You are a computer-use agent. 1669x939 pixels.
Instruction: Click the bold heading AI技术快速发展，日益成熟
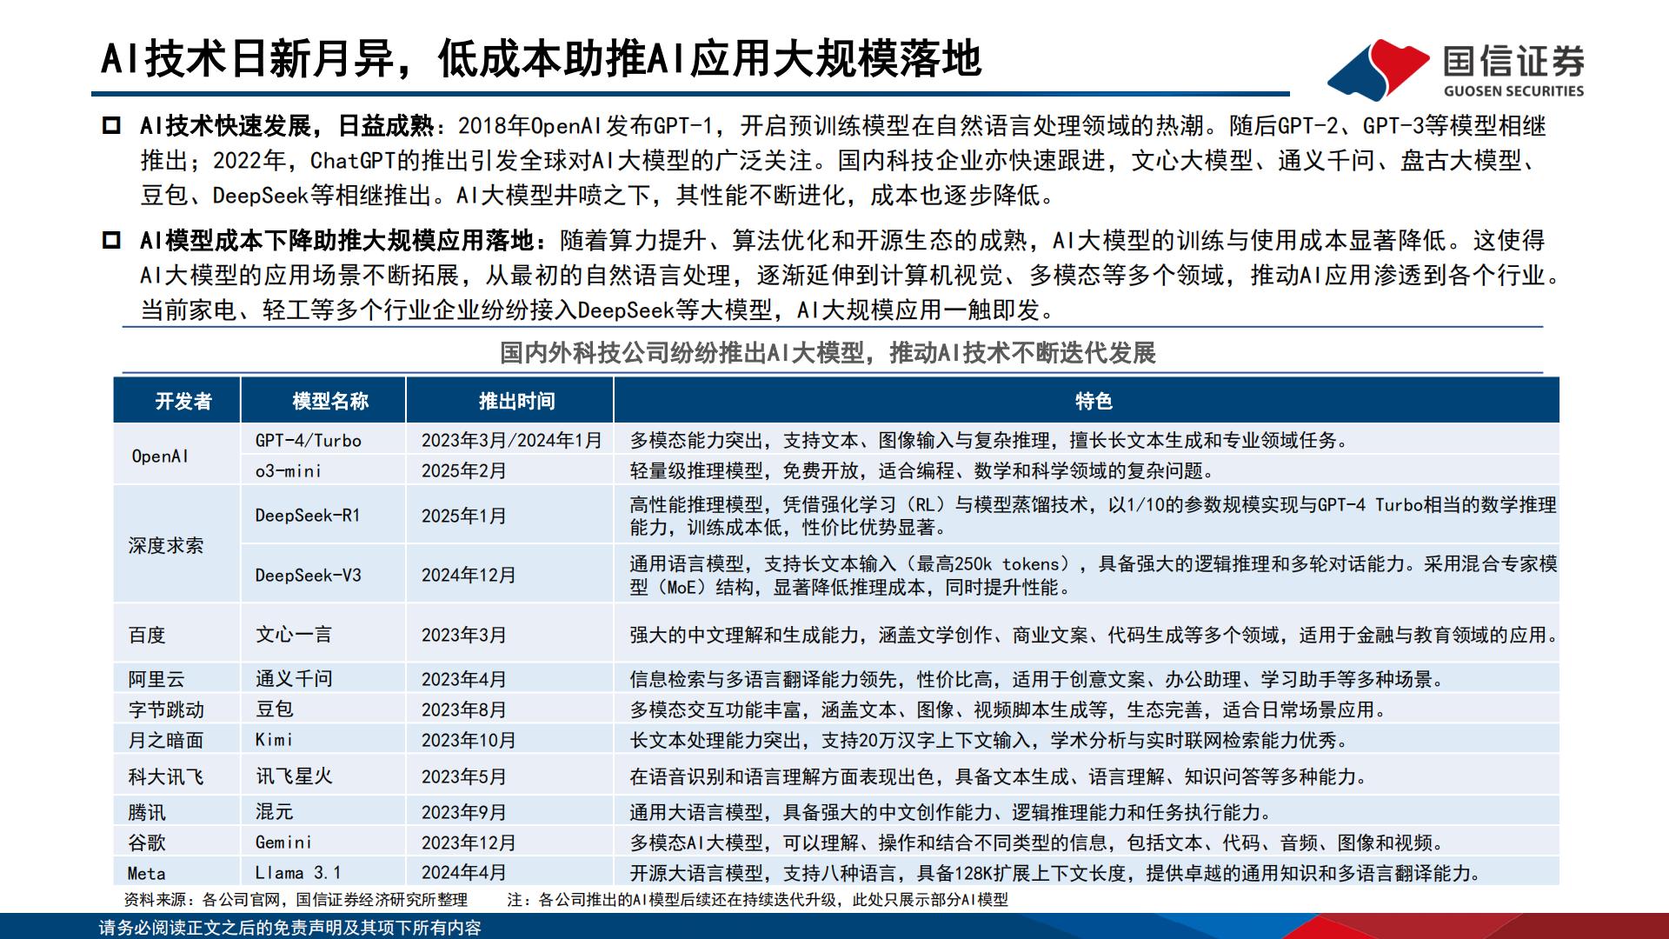tap(287, 126)
